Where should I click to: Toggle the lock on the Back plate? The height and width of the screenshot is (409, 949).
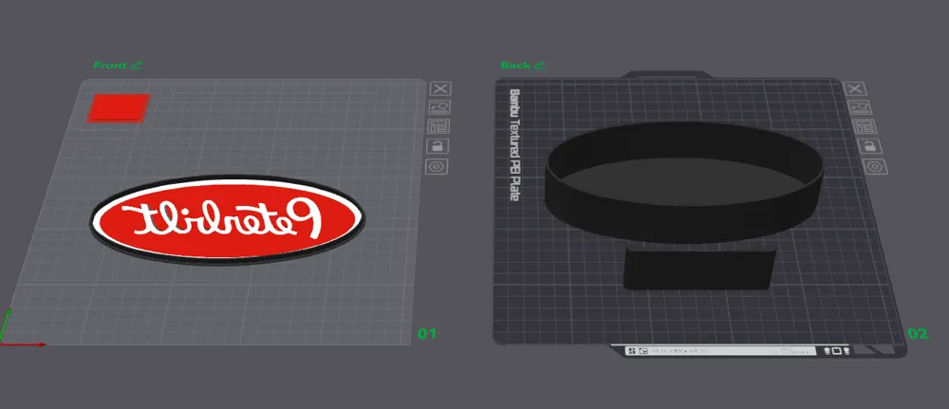point(870,146)
